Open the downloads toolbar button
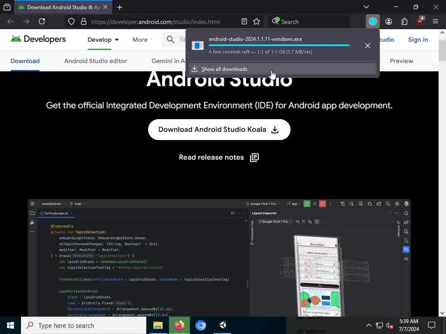This screenshot has height=334, width=446. pos(373,22)
